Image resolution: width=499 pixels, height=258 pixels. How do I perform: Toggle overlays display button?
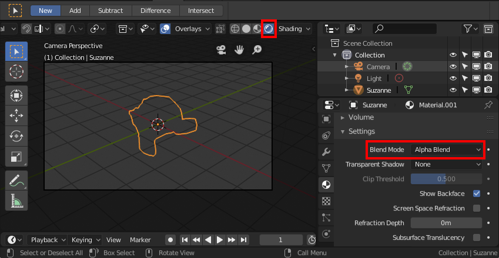(x=165, y=29)
